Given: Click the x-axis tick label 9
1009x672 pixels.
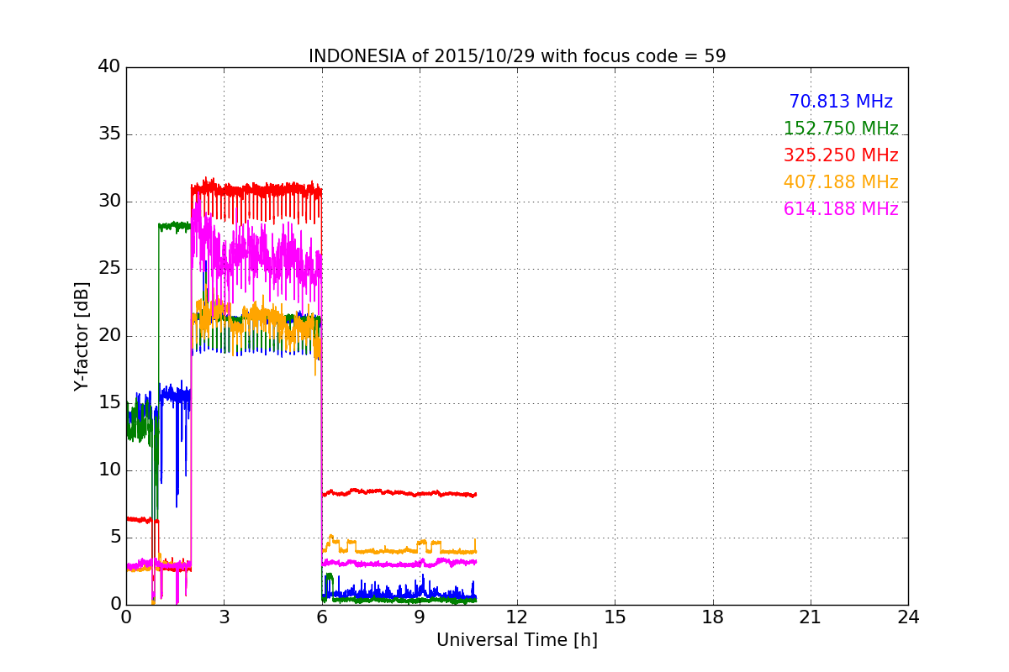Looking at the screenshot, I should (420, 617).
